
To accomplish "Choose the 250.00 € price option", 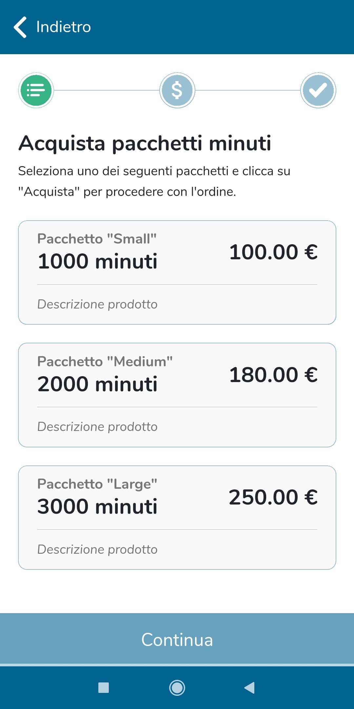I will point(273,497).
